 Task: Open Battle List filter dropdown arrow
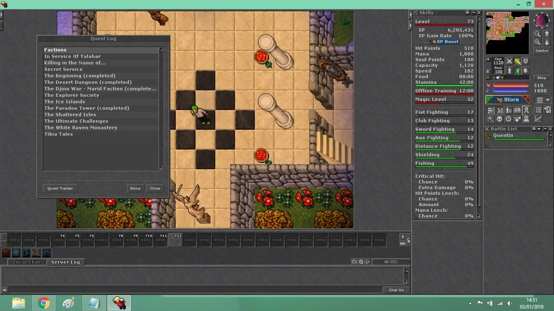point(539,129)
